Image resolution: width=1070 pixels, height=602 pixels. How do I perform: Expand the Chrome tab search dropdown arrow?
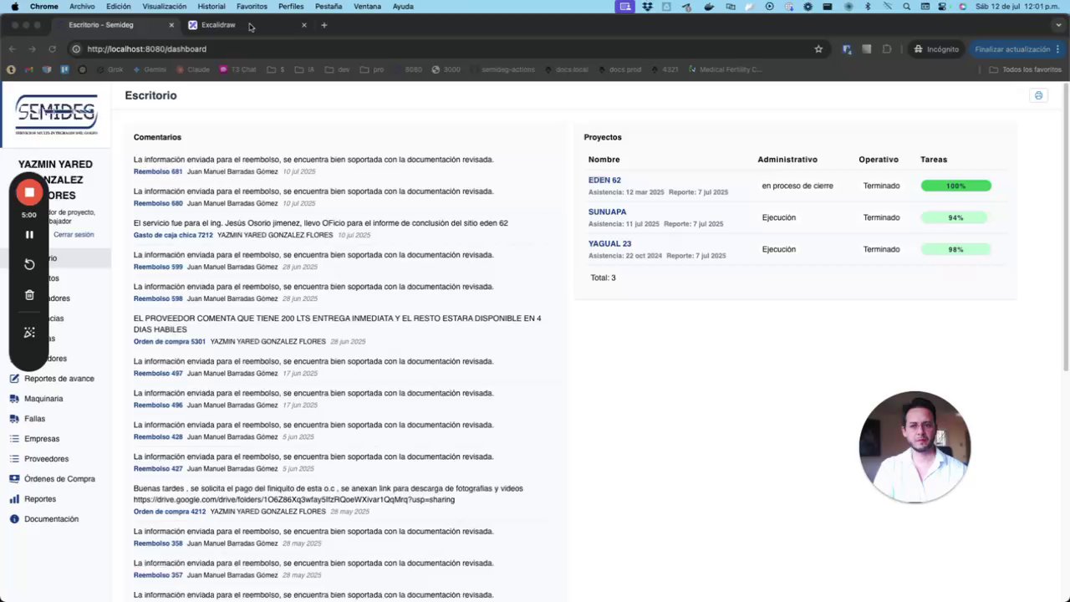coord(1057,25)
